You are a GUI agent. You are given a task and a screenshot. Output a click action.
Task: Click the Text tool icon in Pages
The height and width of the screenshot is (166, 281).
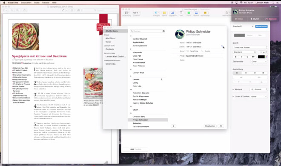[181, 13]
